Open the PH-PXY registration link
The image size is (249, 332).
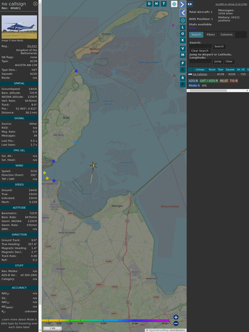click(x=32, y=46)
